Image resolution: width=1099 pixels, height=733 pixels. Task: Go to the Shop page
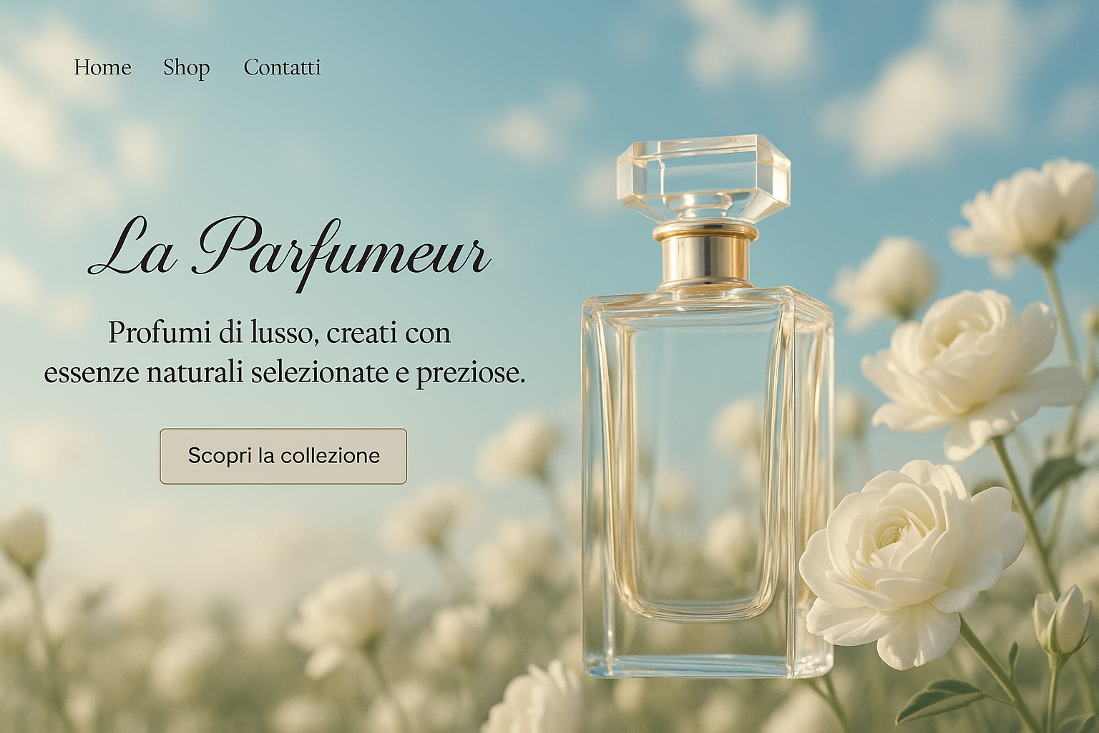186,68
